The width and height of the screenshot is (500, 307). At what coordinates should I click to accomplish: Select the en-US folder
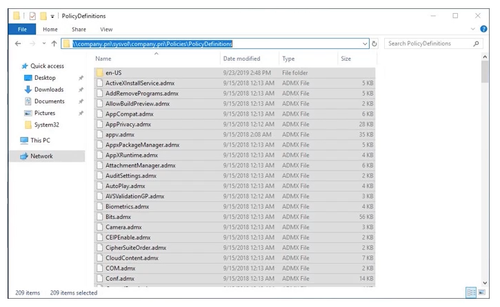pyautogui.click(x=114, y=72)
